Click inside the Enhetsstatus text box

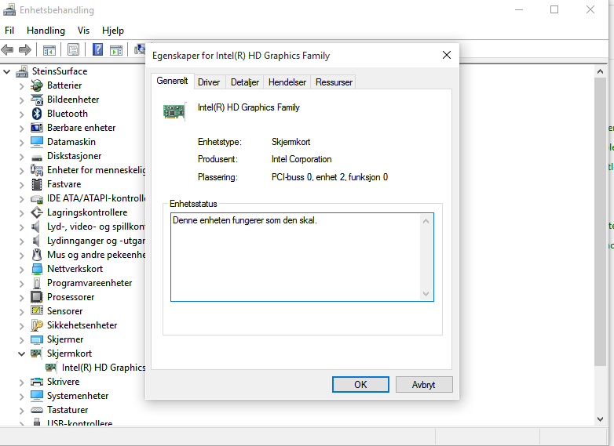[x=302, y=257]
